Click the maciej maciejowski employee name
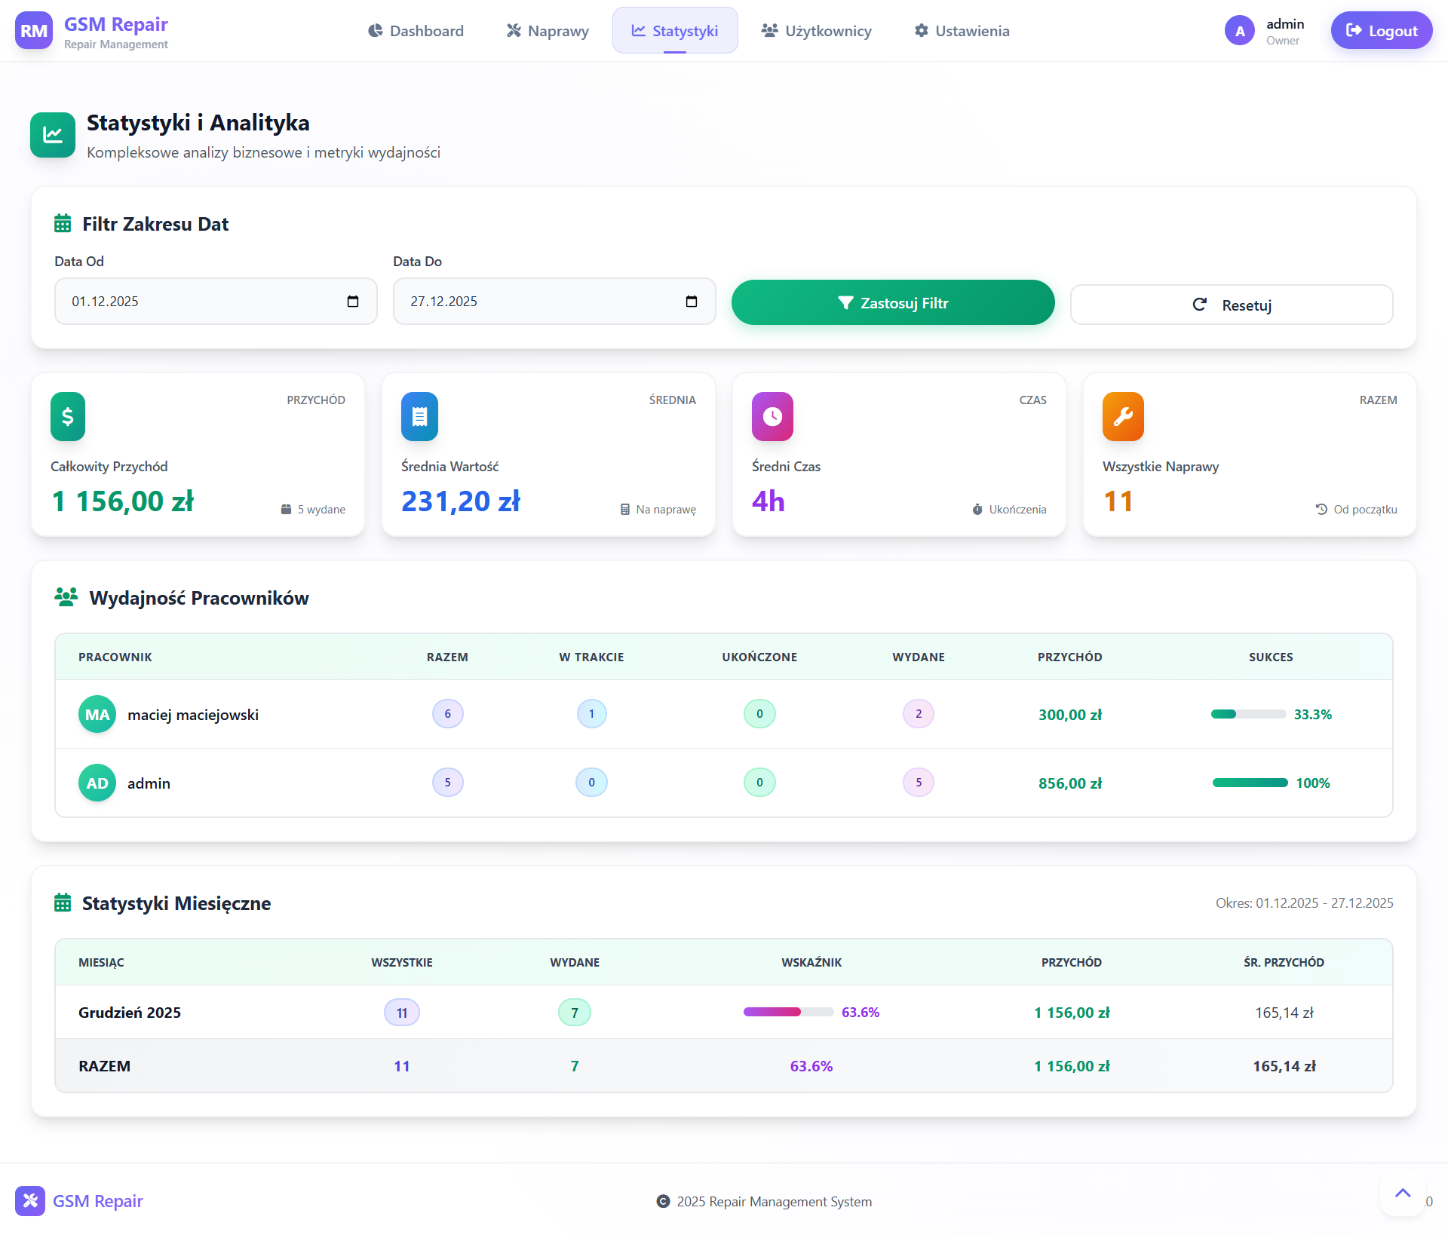The image size is (1448, 1238). pyautogui.click(x=193, y=715)
